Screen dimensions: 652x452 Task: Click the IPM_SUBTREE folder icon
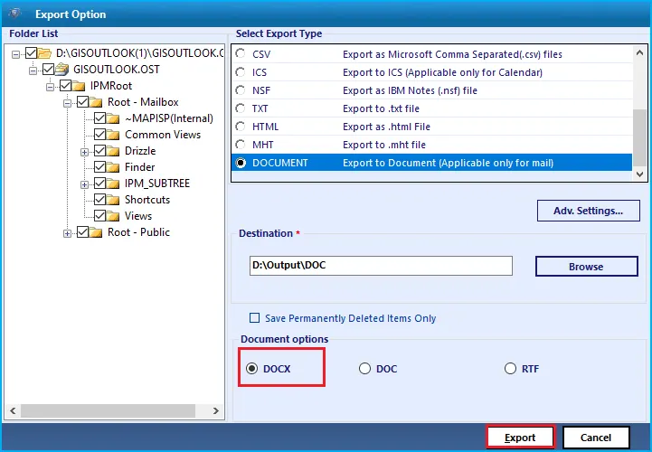113,184
